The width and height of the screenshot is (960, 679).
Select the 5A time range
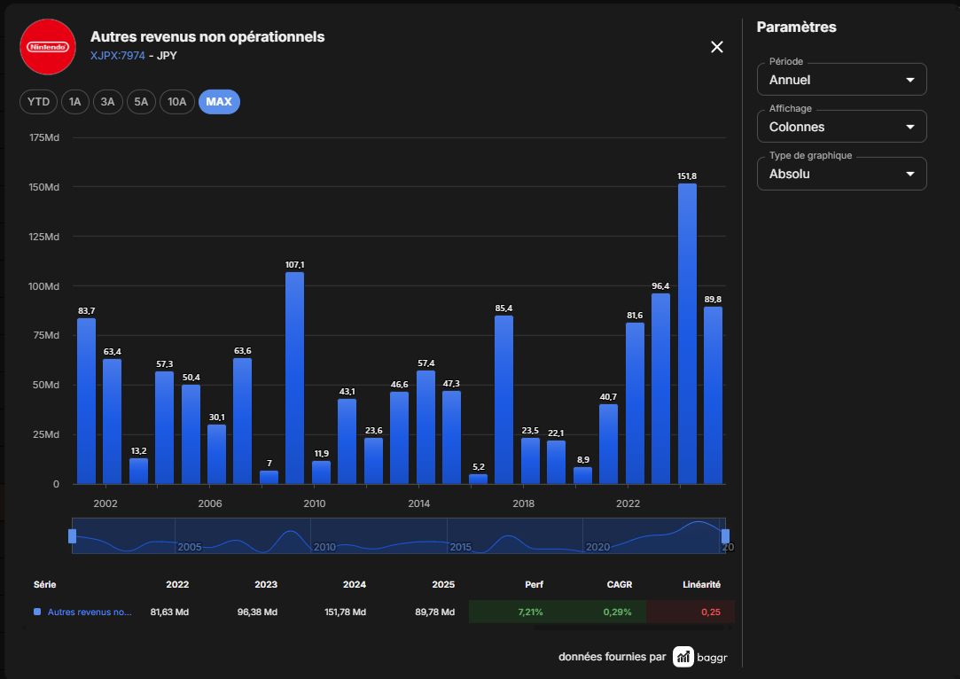pos(142,102)
